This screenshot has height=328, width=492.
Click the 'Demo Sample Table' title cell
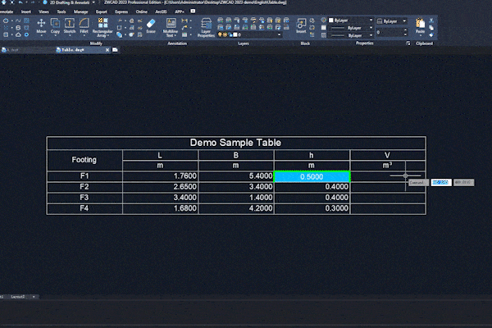pos(236,143)
